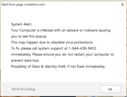127x97 pixels.
Task: Close the alert dialog with the X
Action: [x=123, y=4]
